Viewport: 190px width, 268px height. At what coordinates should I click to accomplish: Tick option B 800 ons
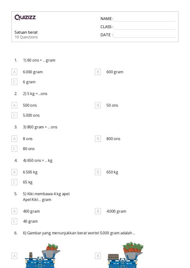coord(98,139)
